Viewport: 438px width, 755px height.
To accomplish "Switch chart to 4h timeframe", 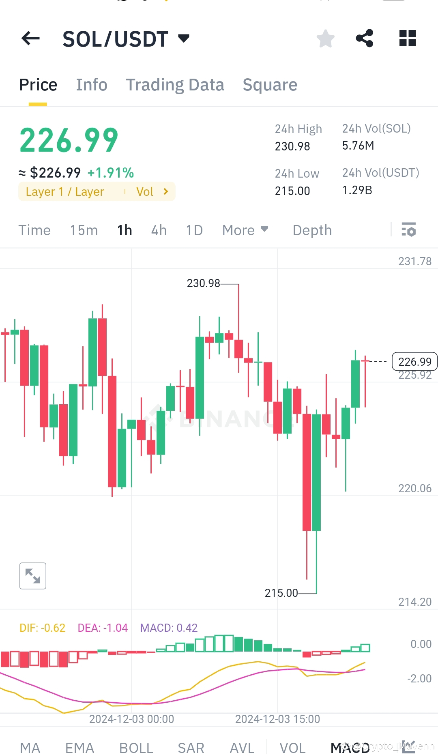I will [x=158, y=230].
